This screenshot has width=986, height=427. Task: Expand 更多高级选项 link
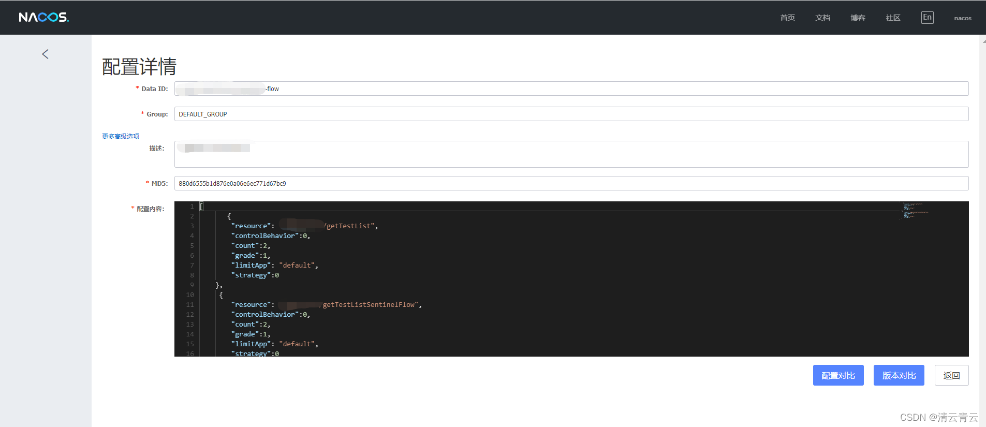(x=121, y=137)
